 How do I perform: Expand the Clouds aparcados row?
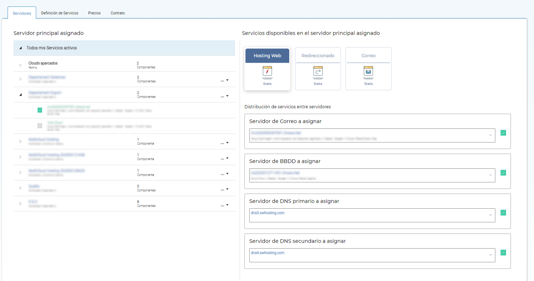coord(20,65)
